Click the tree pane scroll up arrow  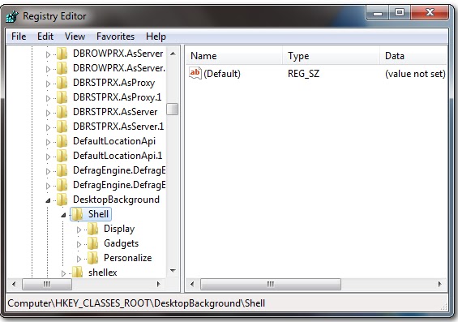pyautogui.click(x=173, y=54)
